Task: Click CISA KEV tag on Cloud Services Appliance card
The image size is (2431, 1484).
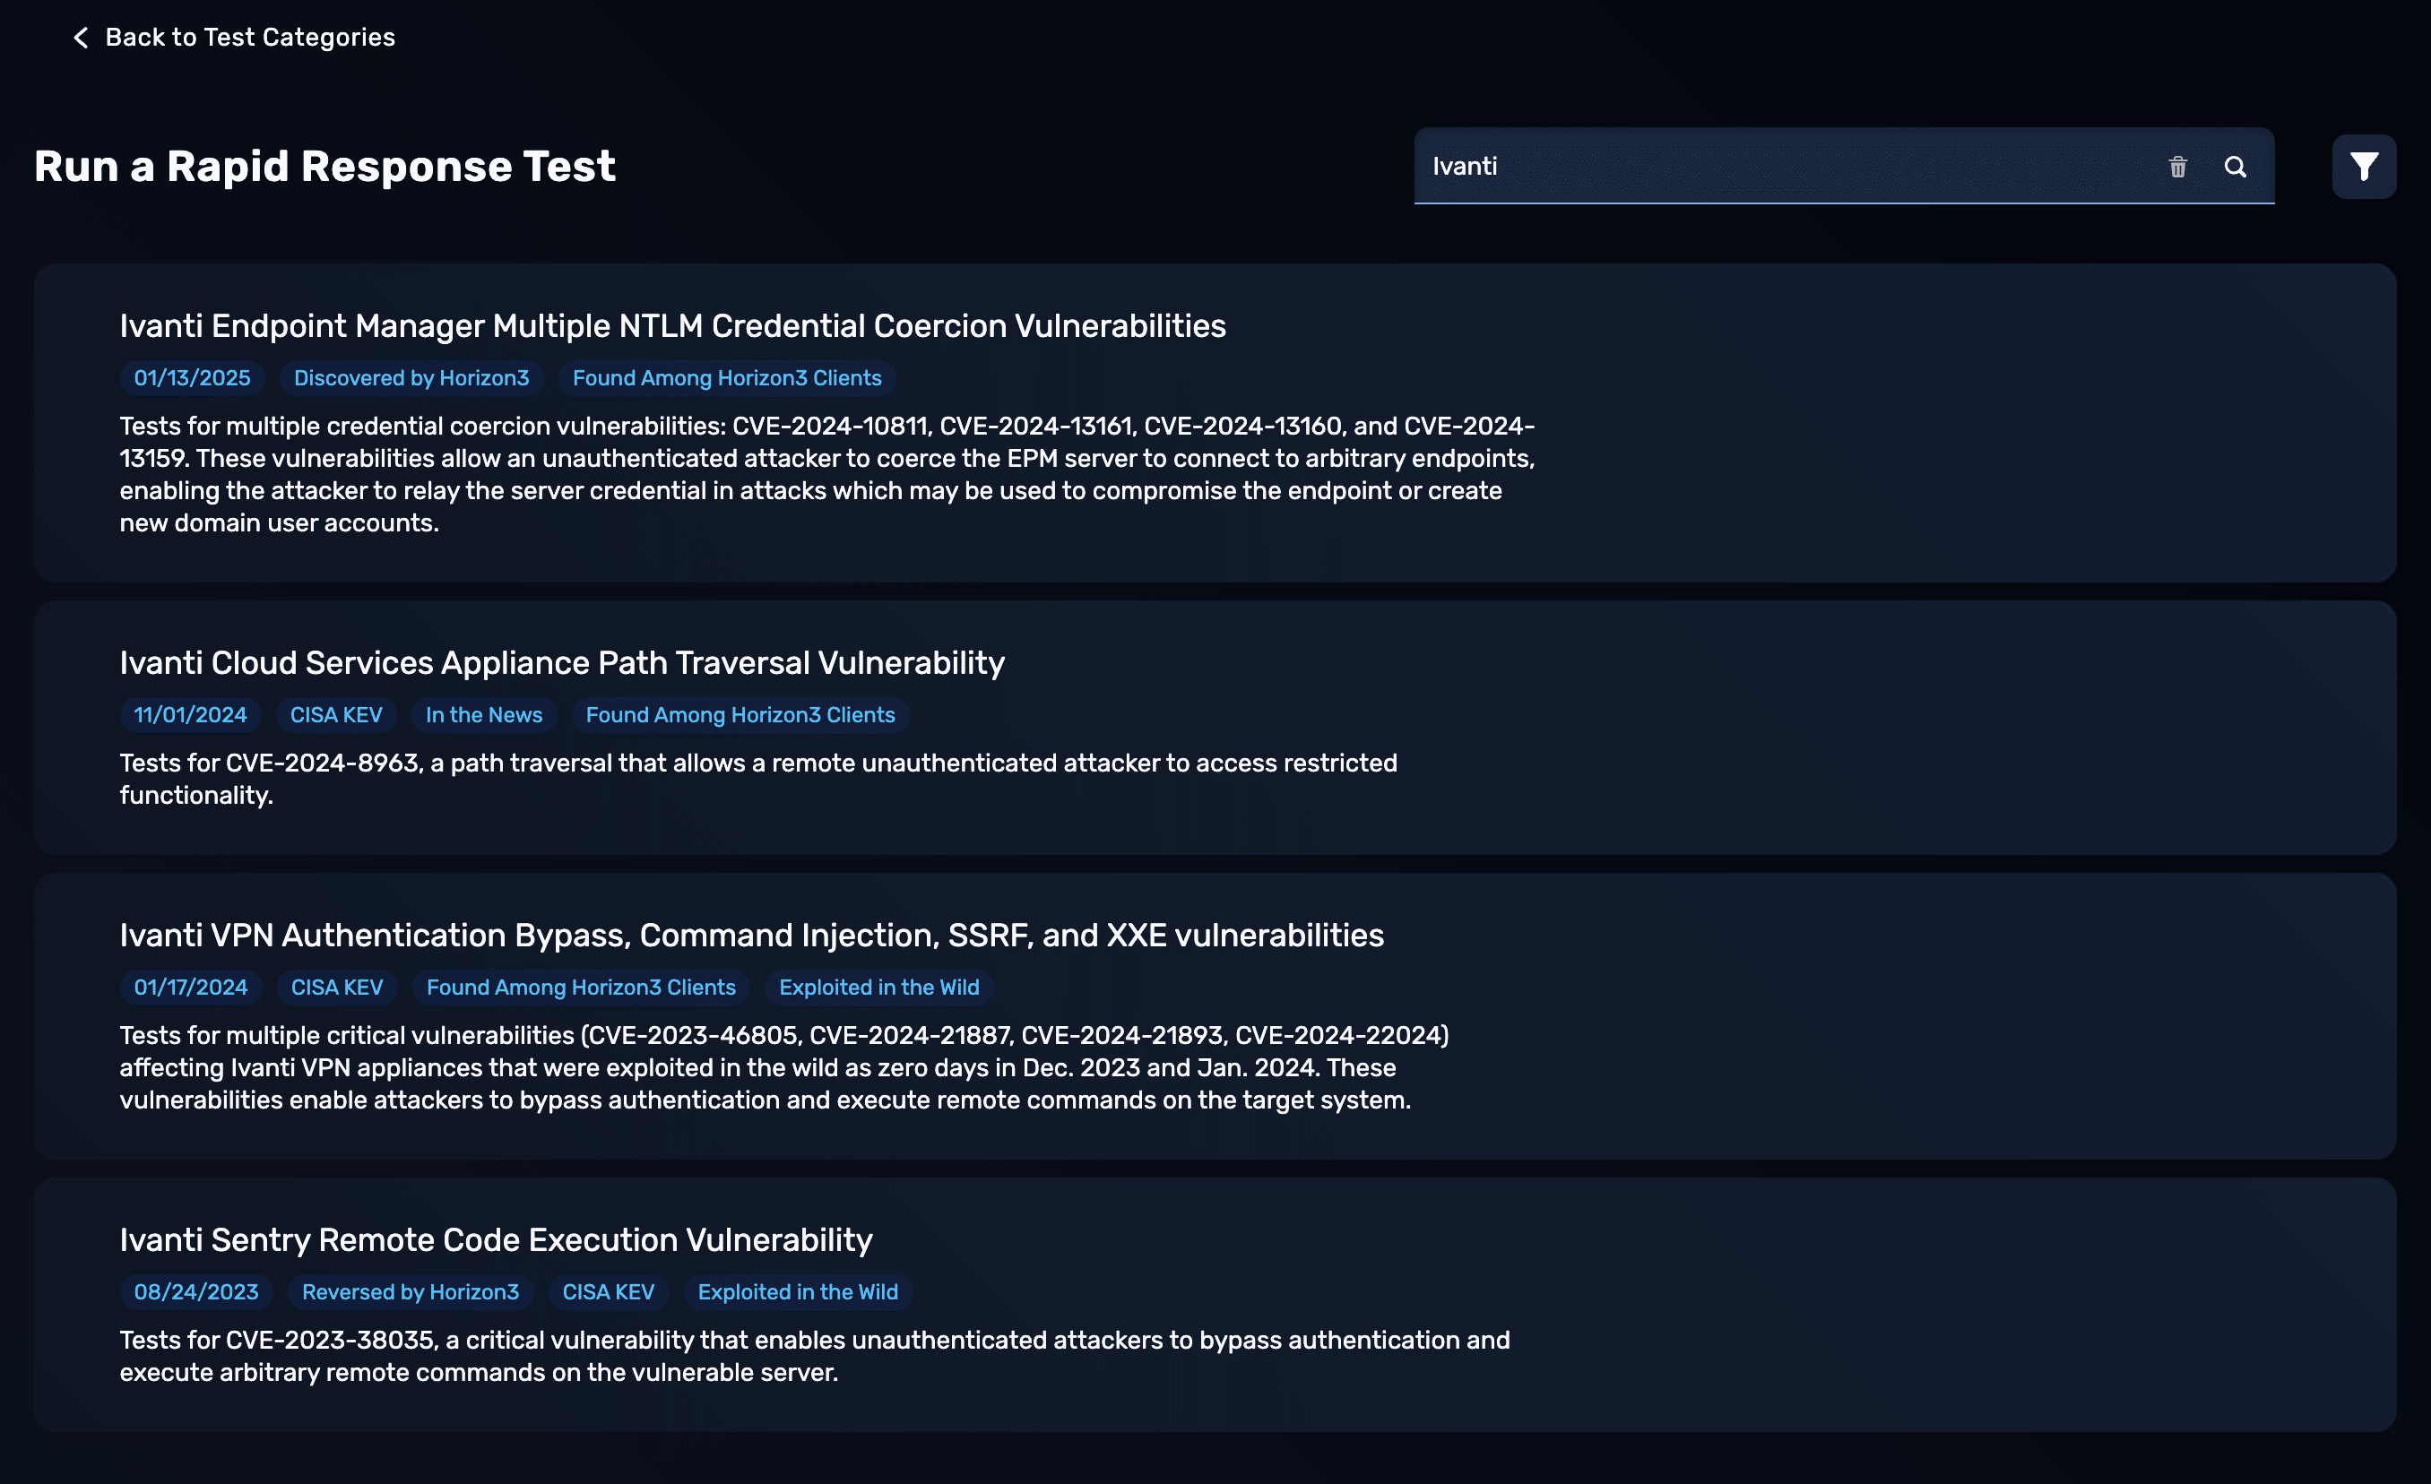Action: [x=335, y=715]
